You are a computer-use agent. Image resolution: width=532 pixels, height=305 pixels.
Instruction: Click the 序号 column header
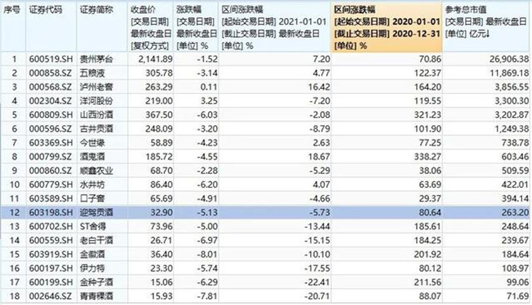click(x=12, y=10)
